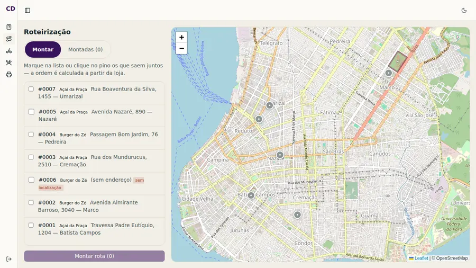
Task: Click the Montar rota (0) button
Action: 95,256
